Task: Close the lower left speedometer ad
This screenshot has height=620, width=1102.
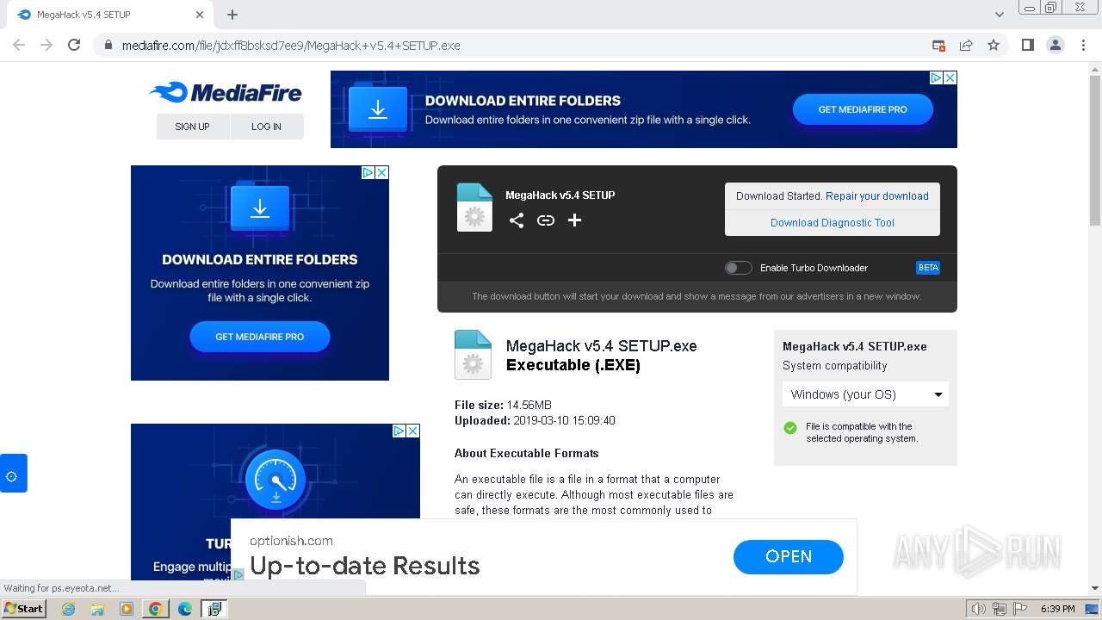Action: pyautogui.click(x=413, y=431)
